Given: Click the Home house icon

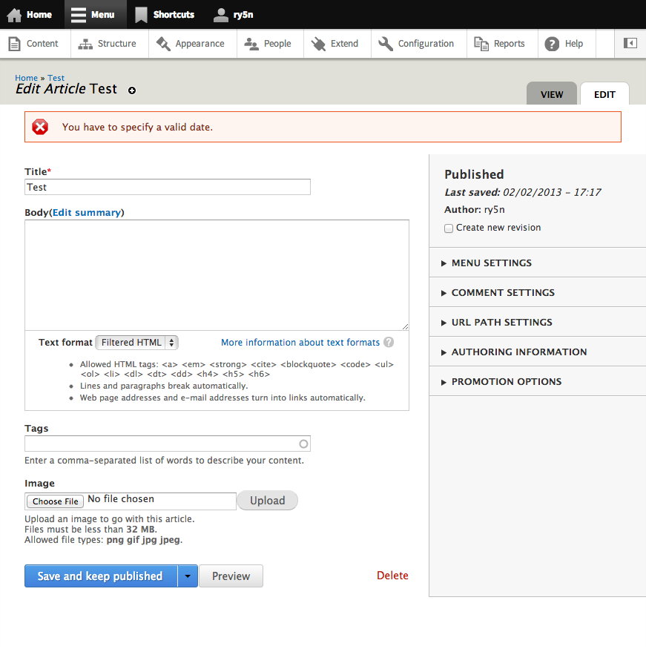Looking at the screenshot, I should coord(14,14).
